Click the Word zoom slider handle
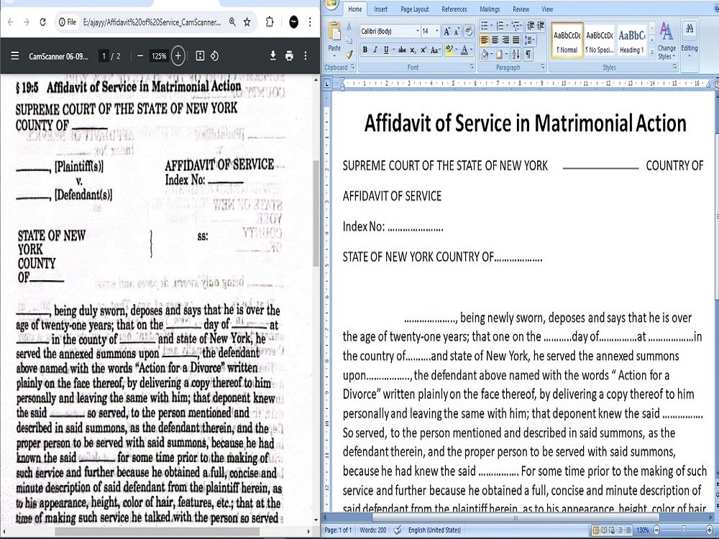This screenshot has width=719, height=539. point(684,530)
